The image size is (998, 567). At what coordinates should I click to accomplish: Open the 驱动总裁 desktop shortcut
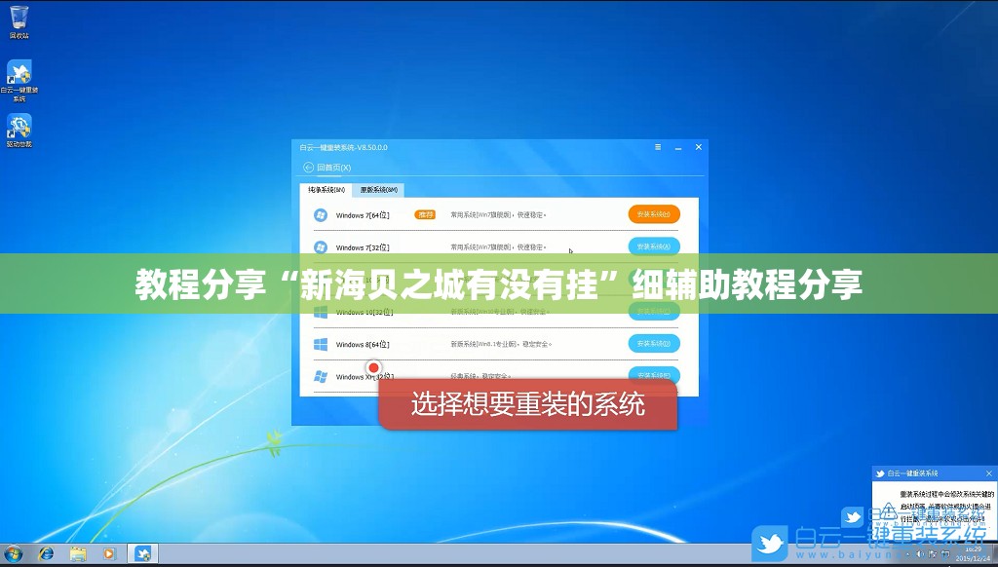click(x=19, y=131)
